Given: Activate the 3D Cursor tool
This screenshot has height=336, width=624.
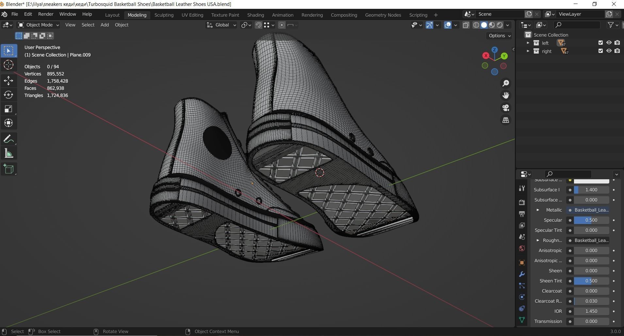Looking at the screenshot, I should [x=8, y=65].
